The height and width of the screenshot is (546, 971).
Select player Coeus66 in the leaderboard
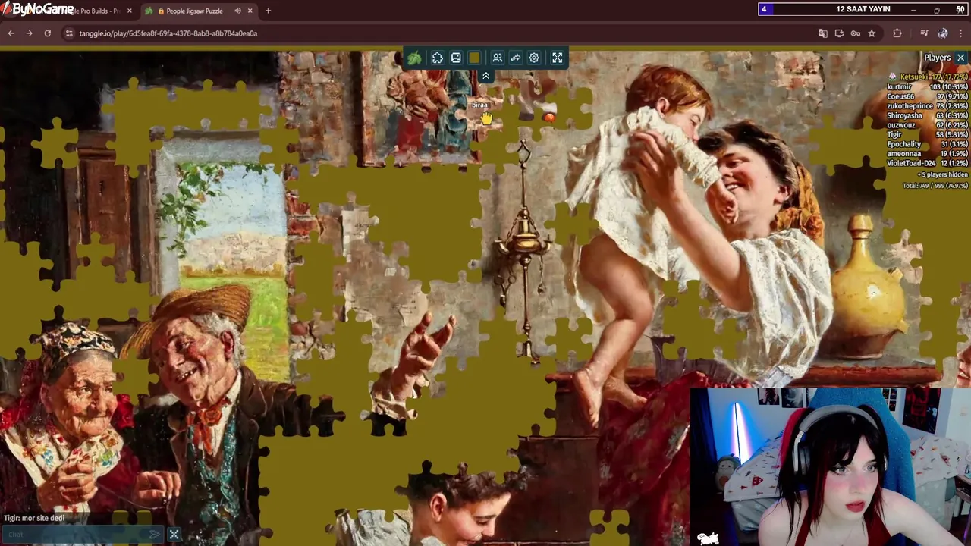(x=927, y=97)
